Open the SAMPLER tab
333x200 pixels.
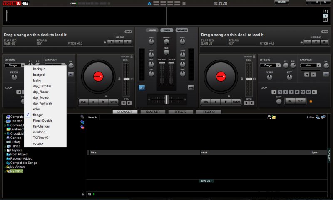coord(153,112)
